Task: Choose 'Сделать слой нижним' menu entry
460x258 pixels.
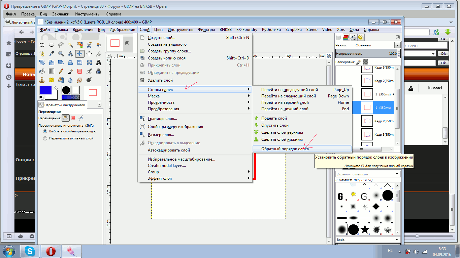Action: point(302,139)
